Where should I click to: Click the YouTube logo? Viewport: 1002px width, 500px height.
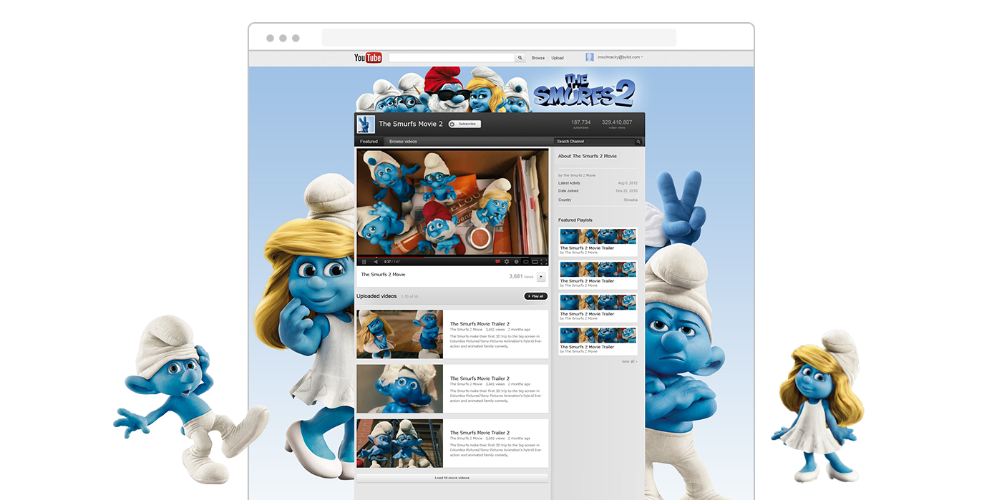click(x=368, y=58)
